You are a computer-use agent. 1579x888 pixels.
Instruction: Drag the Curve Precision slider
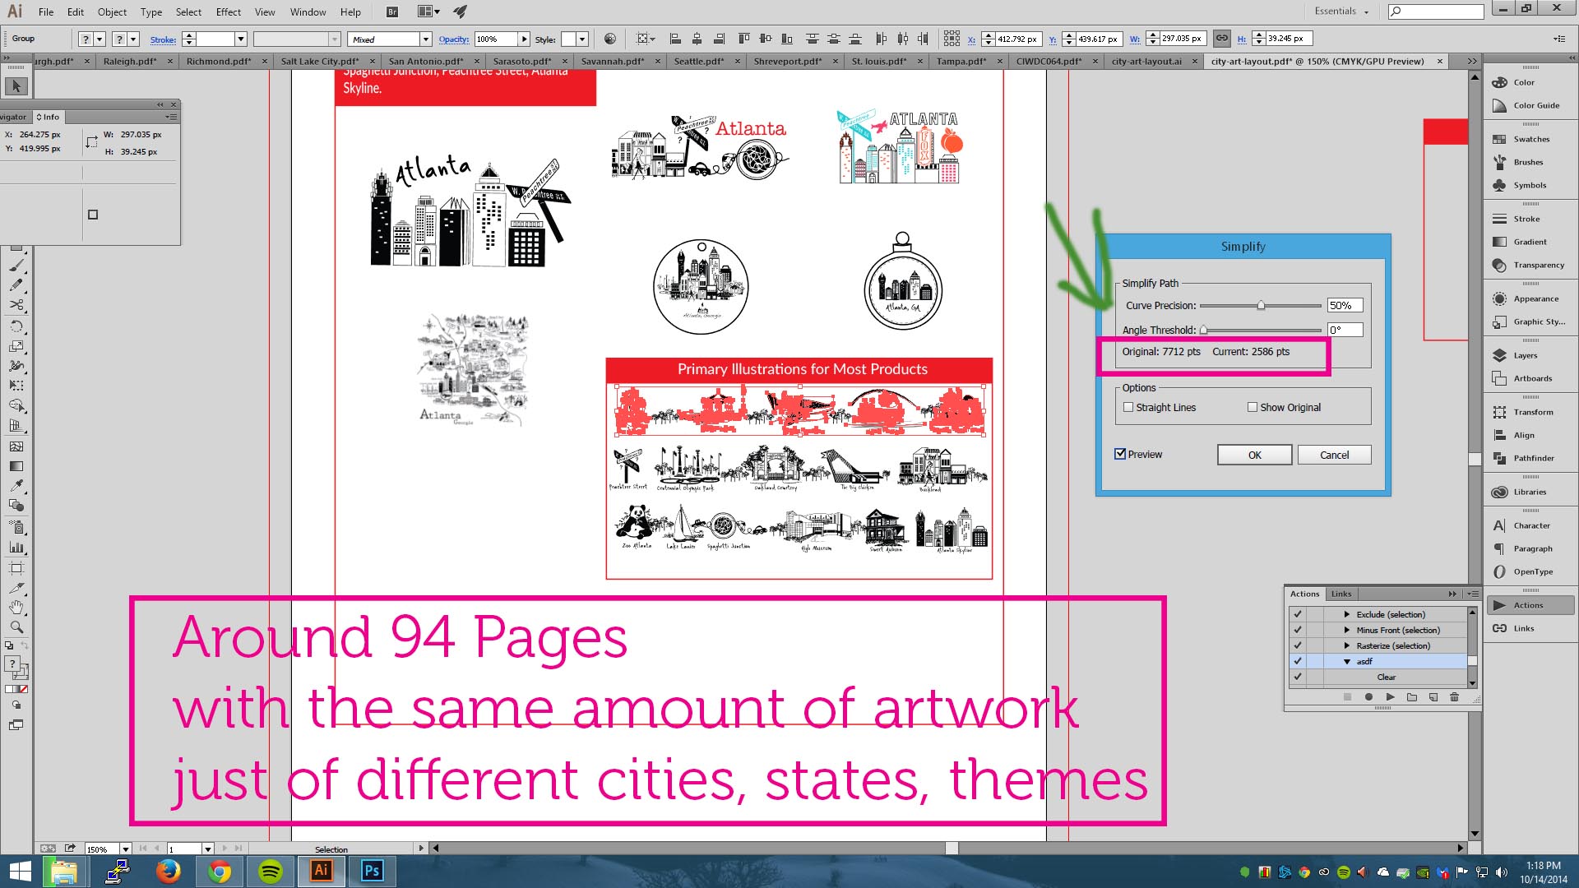[x=1262, y=305]
